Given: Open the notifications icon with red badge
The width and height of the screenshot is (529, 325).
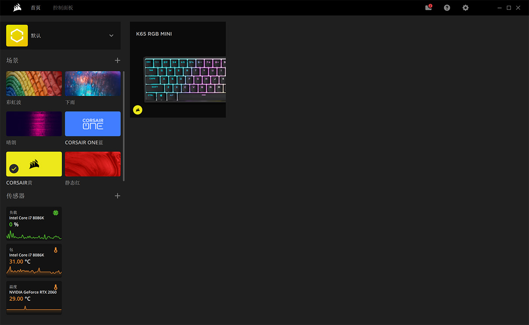Looking at the screenshot, I should pyautogui.click(x=428, y=7).
